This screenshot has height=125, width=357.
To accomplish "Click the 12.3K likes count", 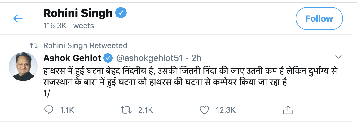I will tap(226, 110).
